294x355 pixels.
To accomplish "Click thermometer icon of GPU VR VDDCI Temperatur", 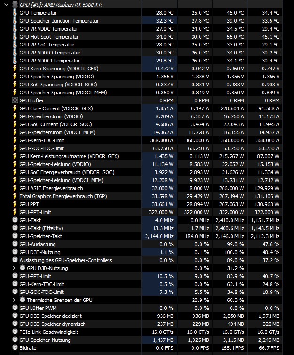I will click(15, 61).
